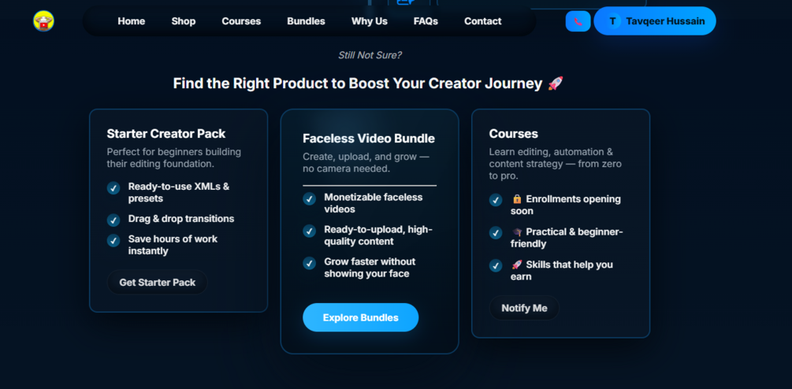Click checkmark beside Enrollments opening soon
The height and width of the screenshot is (389, 792).
(496, 200)
